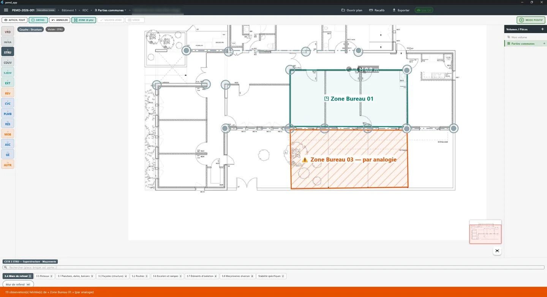Viewport: 547px width, 297px height.
Task: Select the S.ŒUV layer button
Action: point(8,72)
